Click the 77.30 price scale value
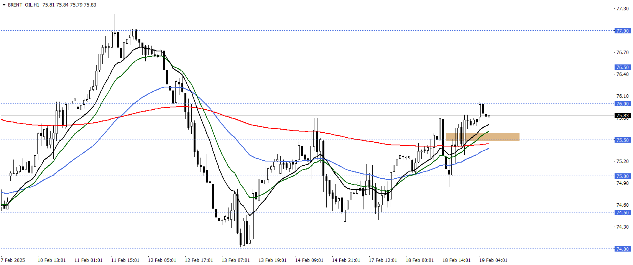 point(622,9)
